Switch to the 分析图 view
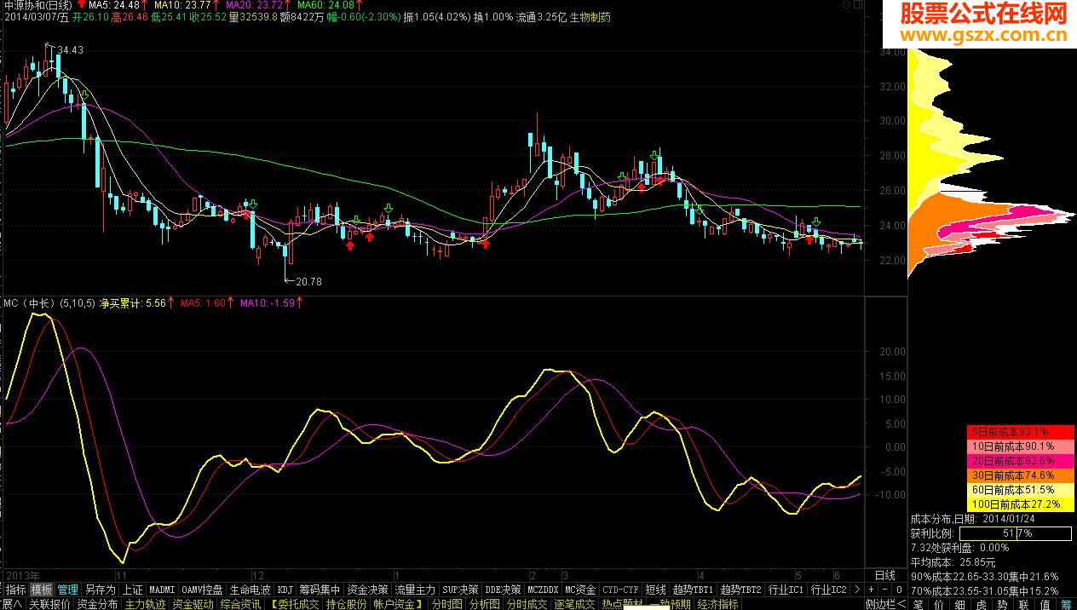1077x610 pixels. coord(484,604)
